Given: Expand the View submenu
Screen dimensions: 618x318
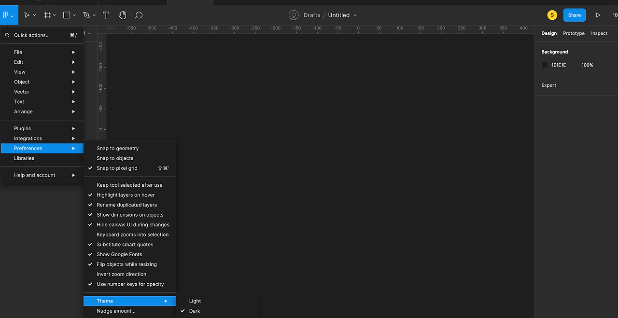Looking at the screenshot, I should [42, 72].
